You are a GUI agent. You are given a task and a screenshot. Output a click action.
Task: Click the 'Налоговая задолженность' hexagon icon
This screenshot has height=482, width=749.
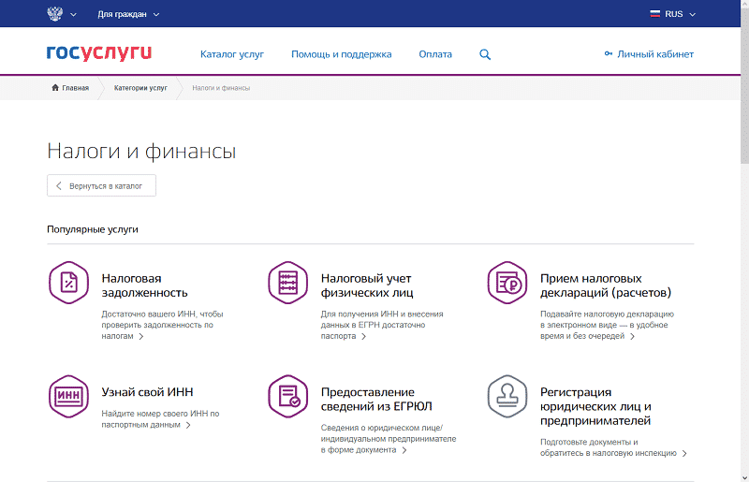pyautogui.click(x=68, y=283)
